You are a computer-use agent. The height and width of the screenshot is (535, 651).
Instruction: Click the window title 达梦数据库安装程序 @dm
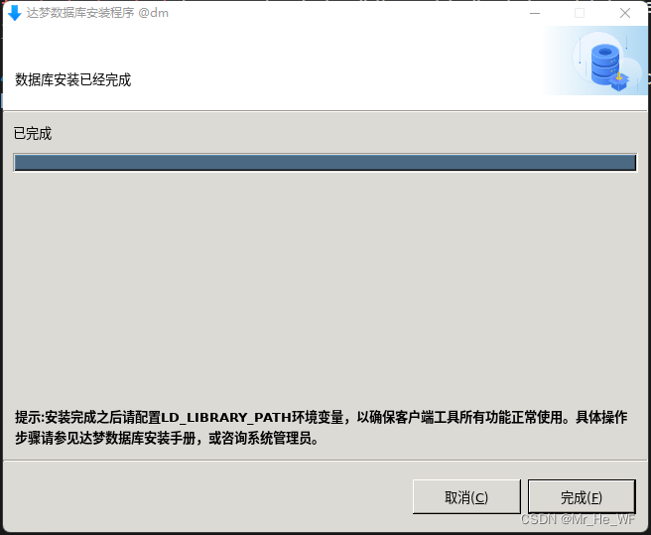[x=97, y=13]
